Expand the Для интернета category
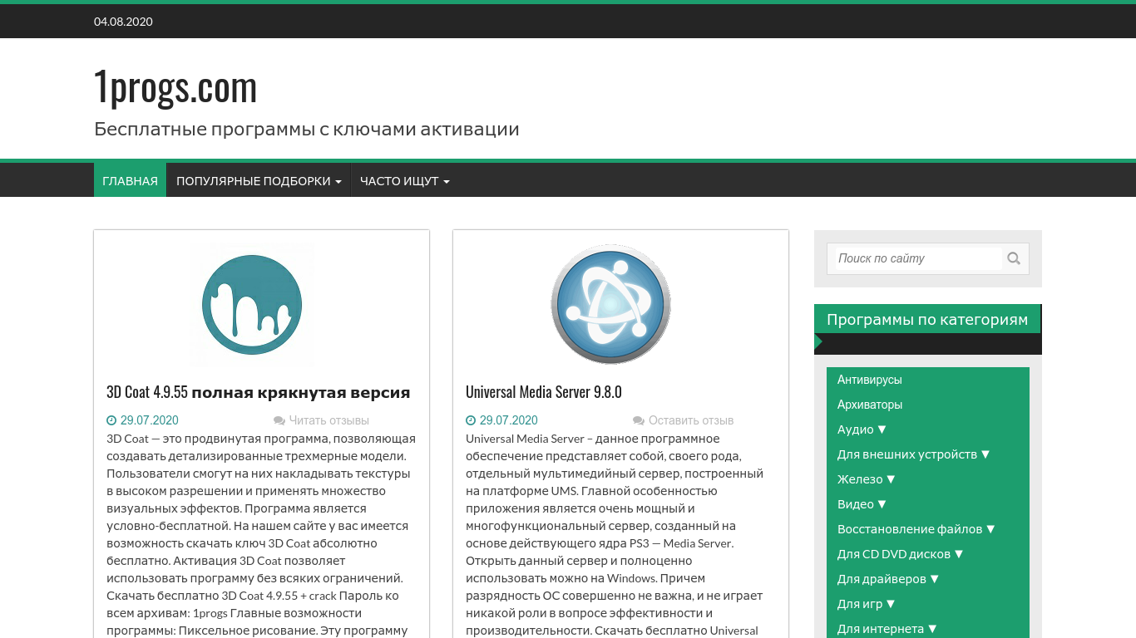 [x=887, y=629]
